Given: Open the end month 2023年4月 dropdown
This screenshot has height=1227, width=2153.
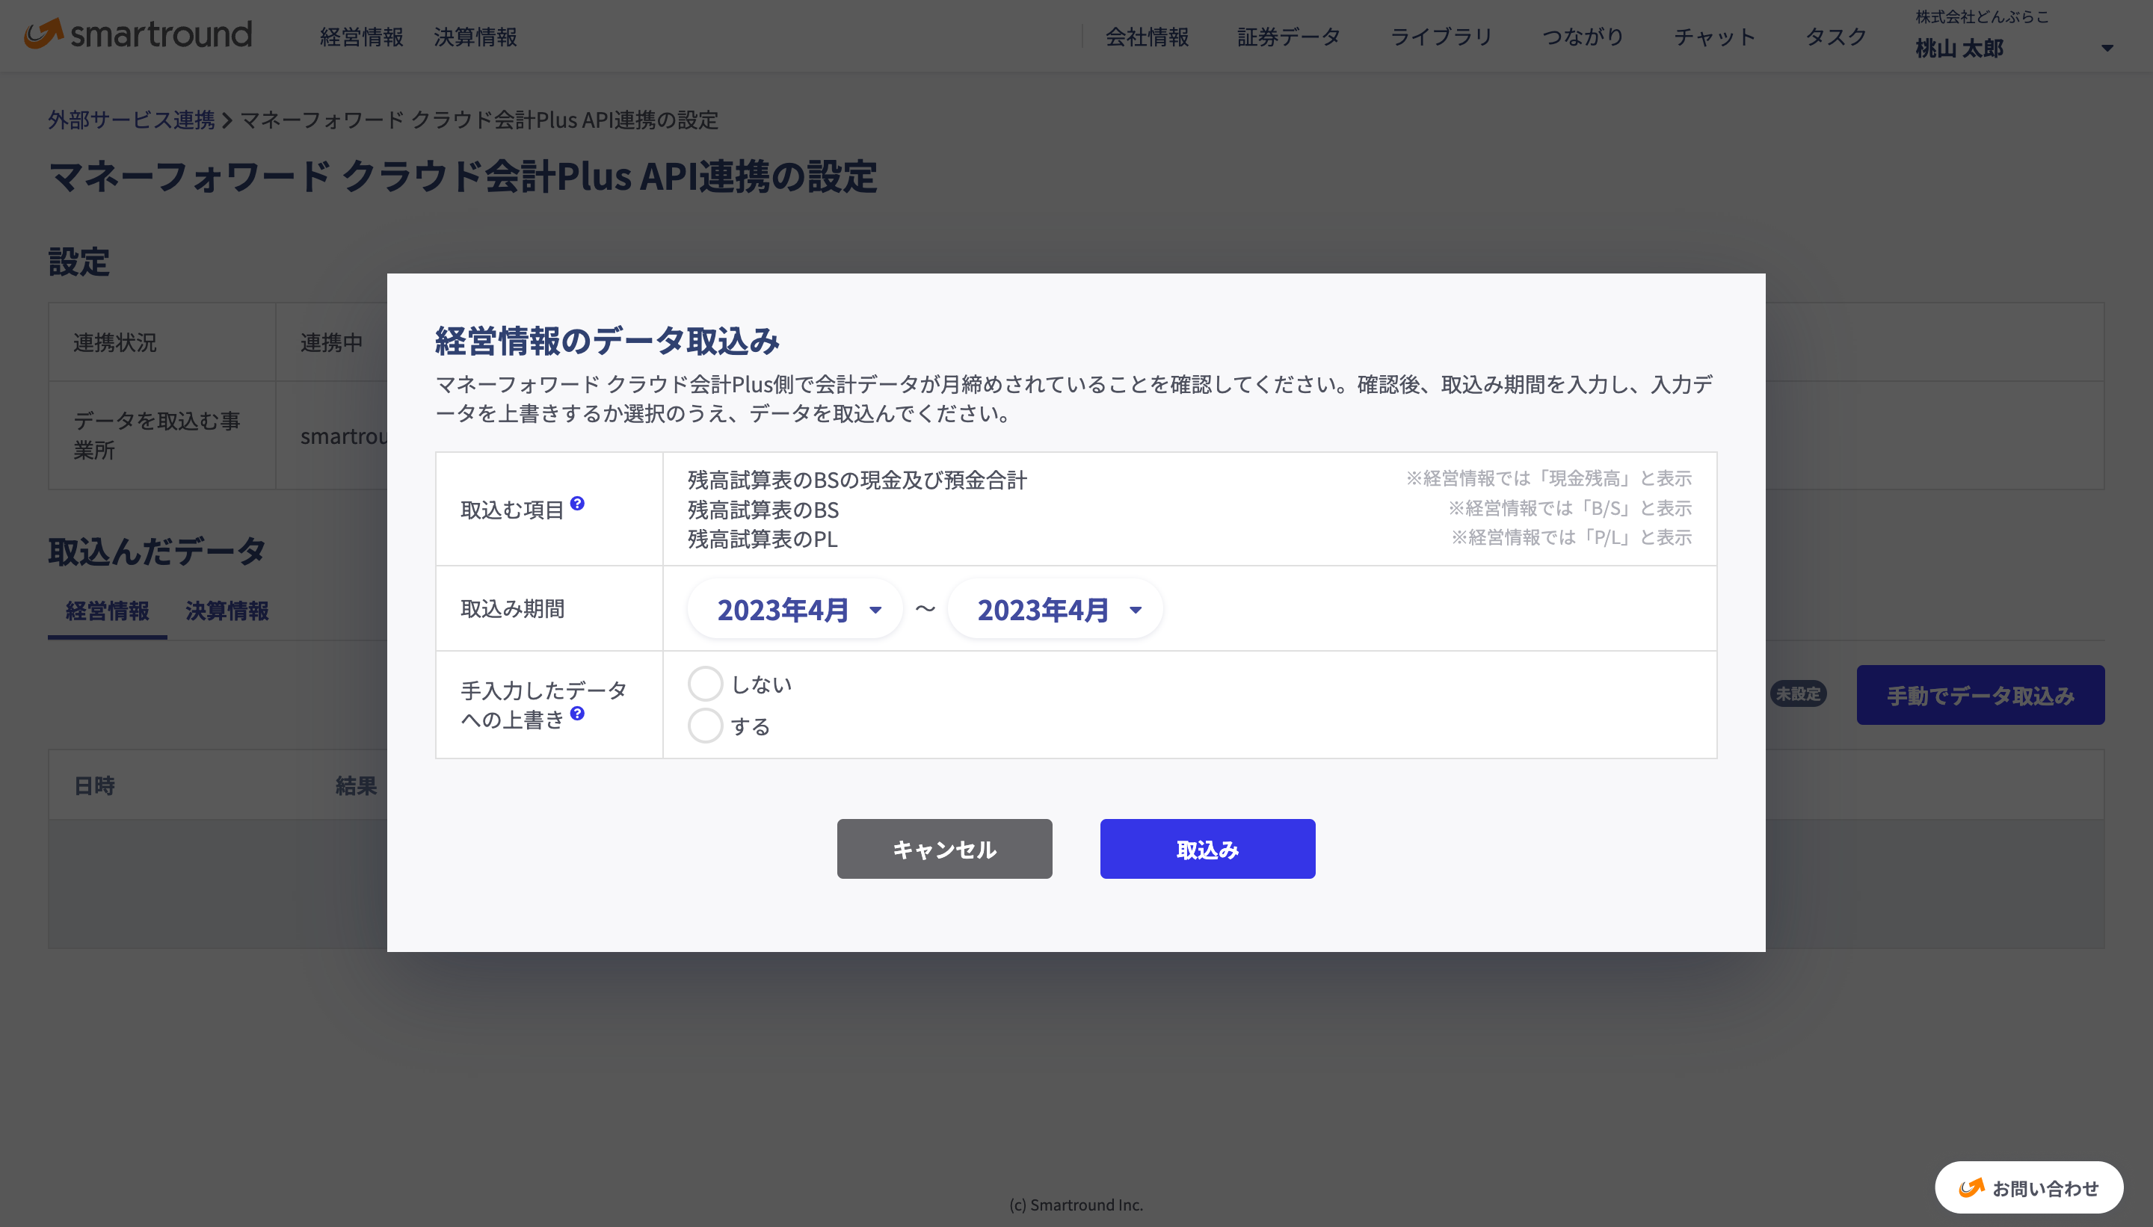Looking at the screenshot, I should pyautogui.click(x=1056, y=609).
